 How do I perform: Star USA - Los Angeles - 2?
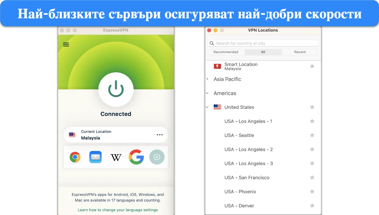coord(312,149)
